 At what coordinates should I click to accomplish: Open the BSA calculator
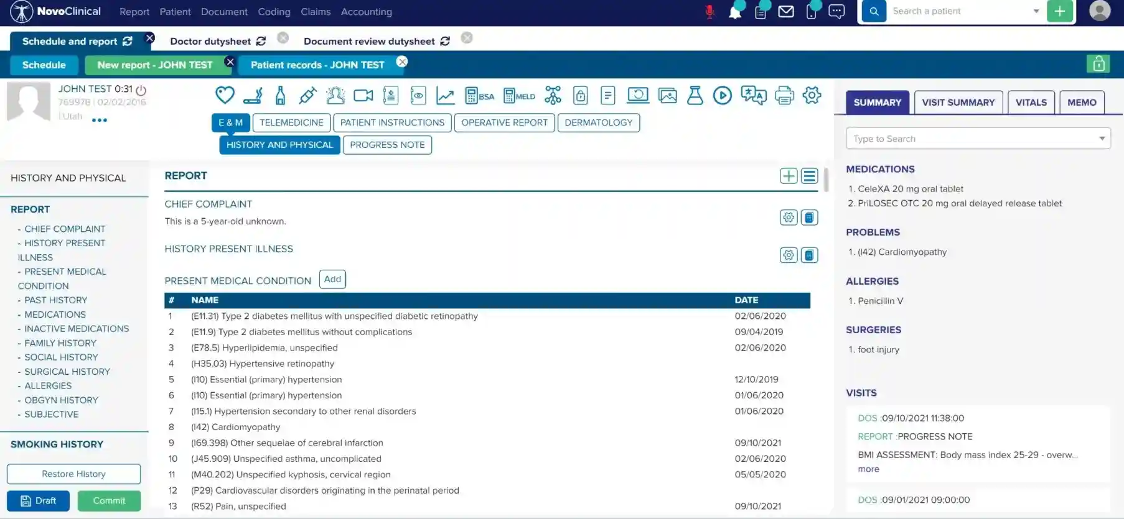pos(479,96)
